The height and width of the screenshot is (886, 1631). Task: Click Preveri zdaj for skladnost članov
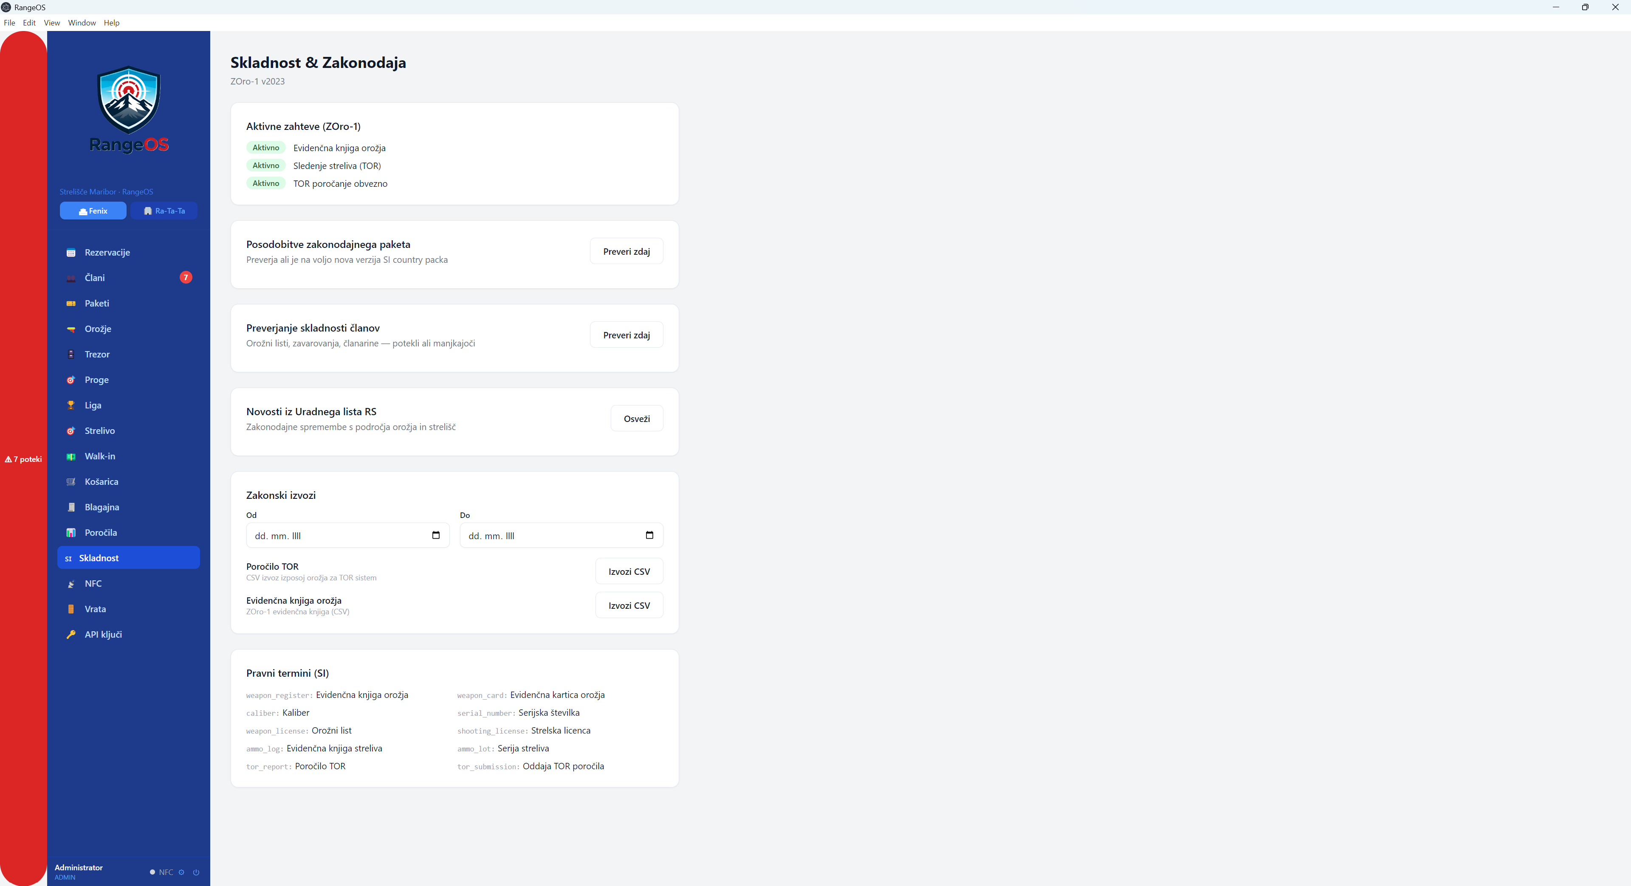pyautogui.click(x=626, y=335)
